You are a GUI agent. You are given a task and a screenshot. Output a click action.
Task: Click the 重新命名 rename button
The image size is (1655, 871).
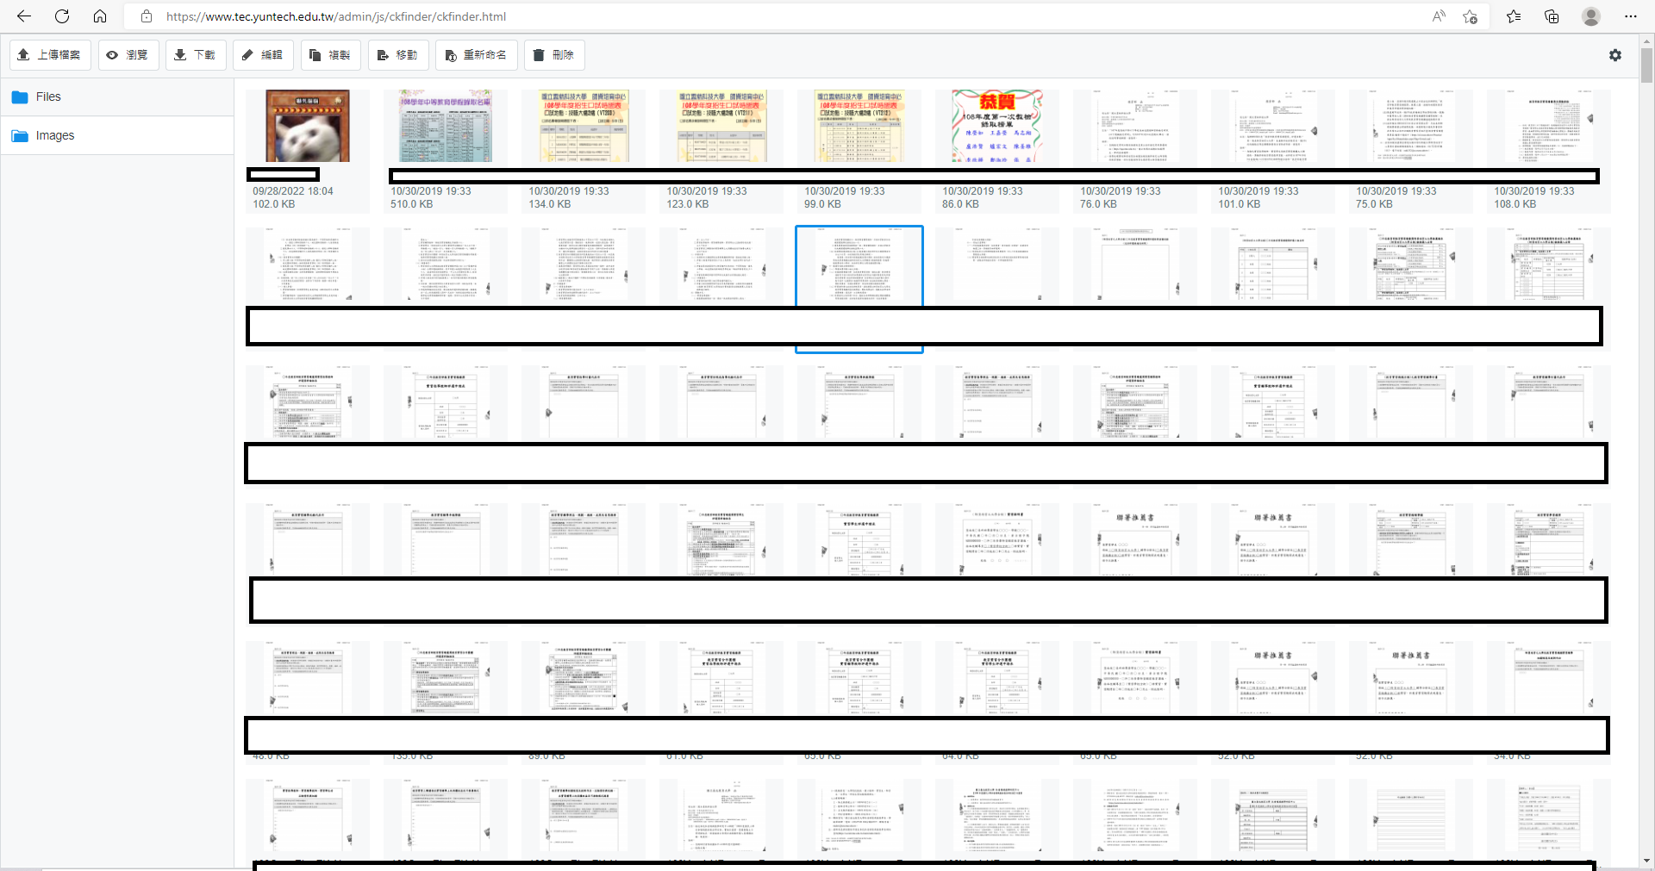point(476,55)
